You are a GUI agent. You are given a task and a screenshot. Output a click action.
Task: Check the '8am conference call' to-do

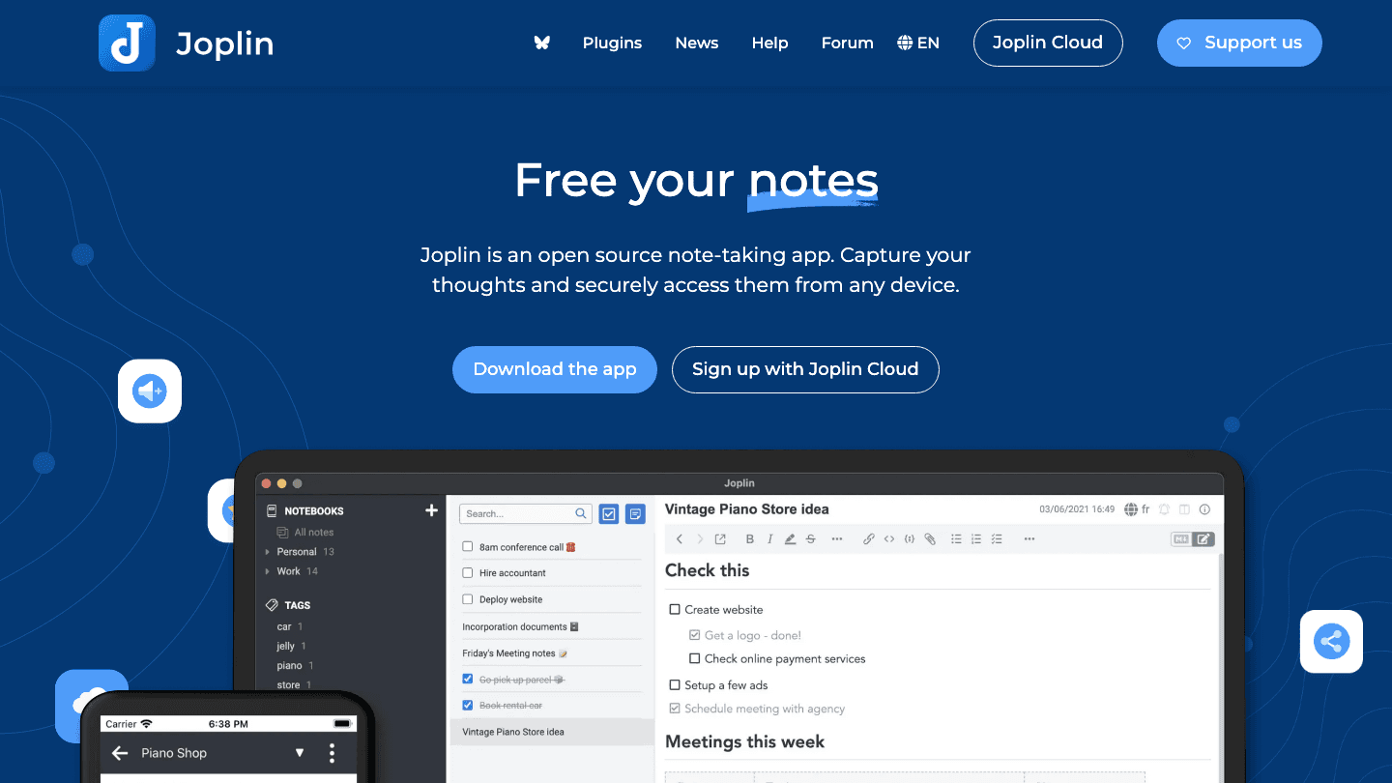(468, 547)
